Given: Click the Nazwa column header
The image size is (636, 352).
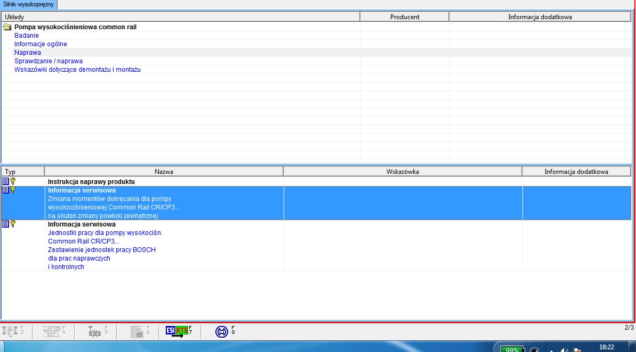Looking at the screenshot, I should 164,172.
